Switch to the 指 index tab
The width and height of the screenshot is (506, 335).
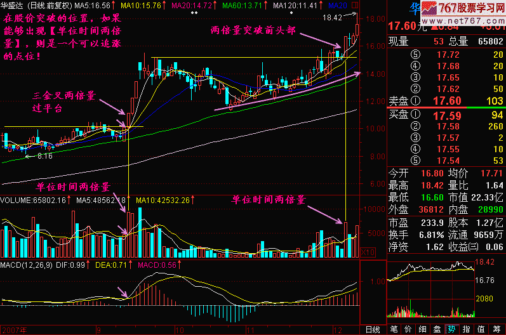[x=467, y=329]
